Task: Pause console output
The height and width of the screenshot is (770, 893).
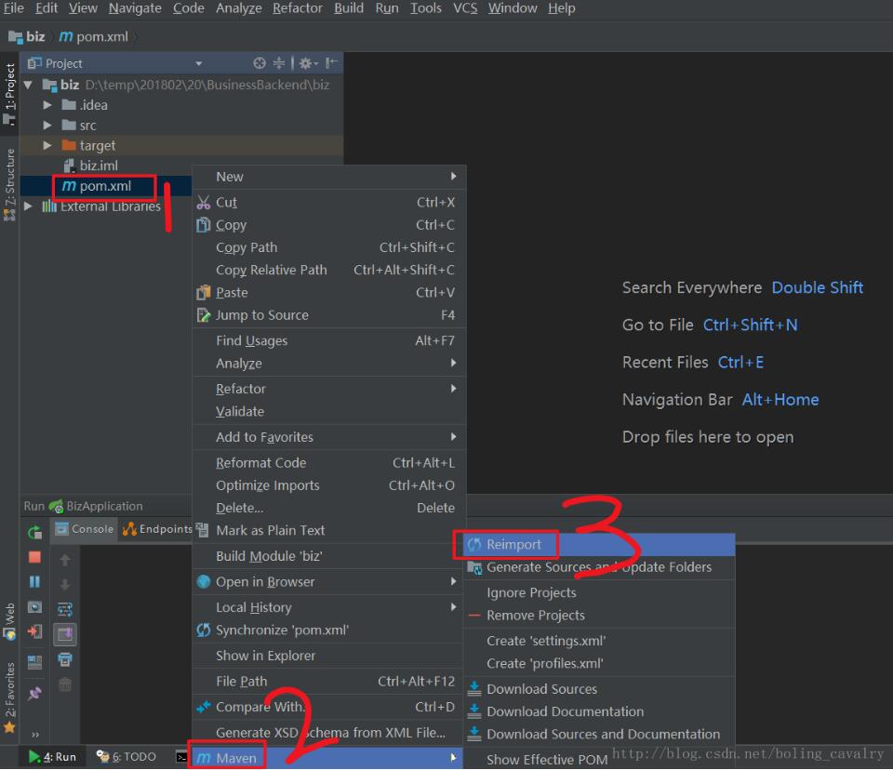Action: click(33, 581)
